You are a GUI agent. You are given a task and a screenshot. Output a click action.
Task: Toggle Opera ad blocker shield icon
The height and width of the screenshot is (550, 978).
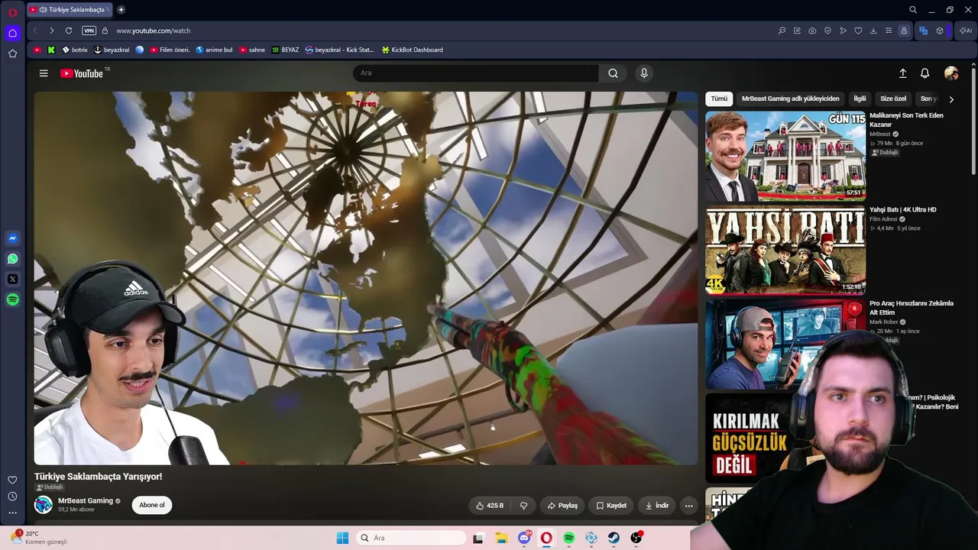point(827,31)
